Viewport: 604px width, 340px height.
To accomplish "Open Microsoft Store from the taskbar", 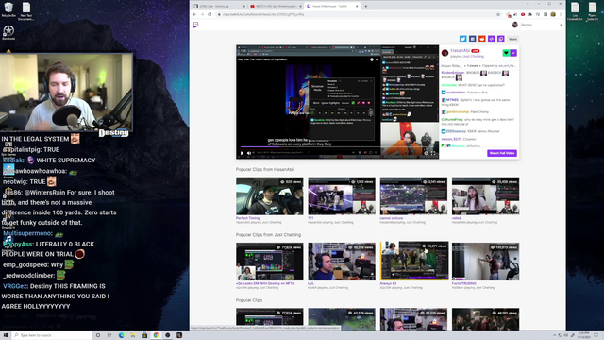I will [x=144, y=335].
